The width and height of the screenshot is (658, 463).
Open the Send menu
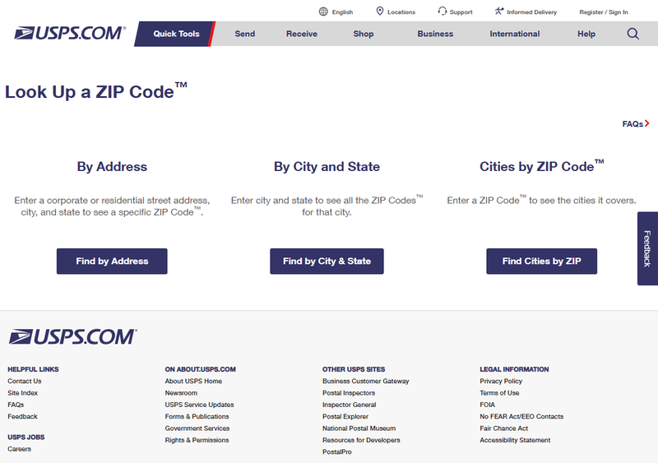(x=244, y=34)
